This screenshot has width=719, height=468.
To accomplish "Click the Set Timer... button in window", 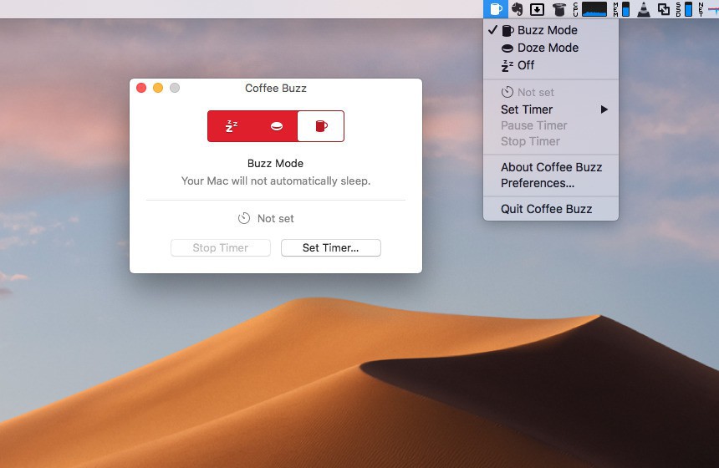I will click(330, 248).
